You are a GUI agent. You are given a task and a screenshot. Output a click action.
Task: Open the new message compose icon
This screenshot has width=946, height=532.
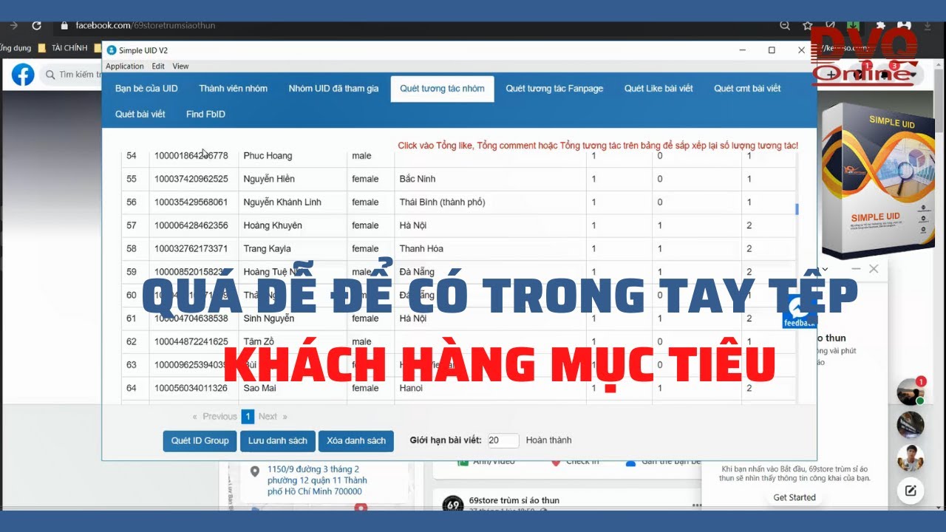coord(911,490)
